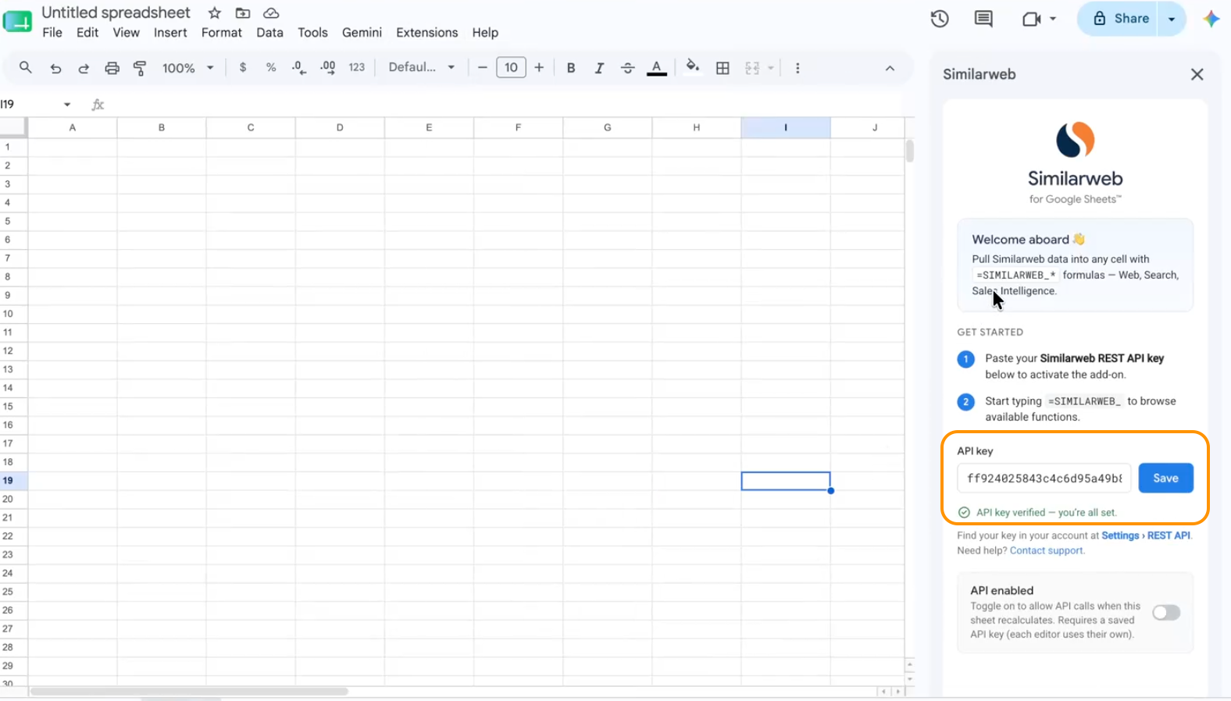Open the File menu
The width and height of the screenshot is (1231, 701).
(52, 33)
